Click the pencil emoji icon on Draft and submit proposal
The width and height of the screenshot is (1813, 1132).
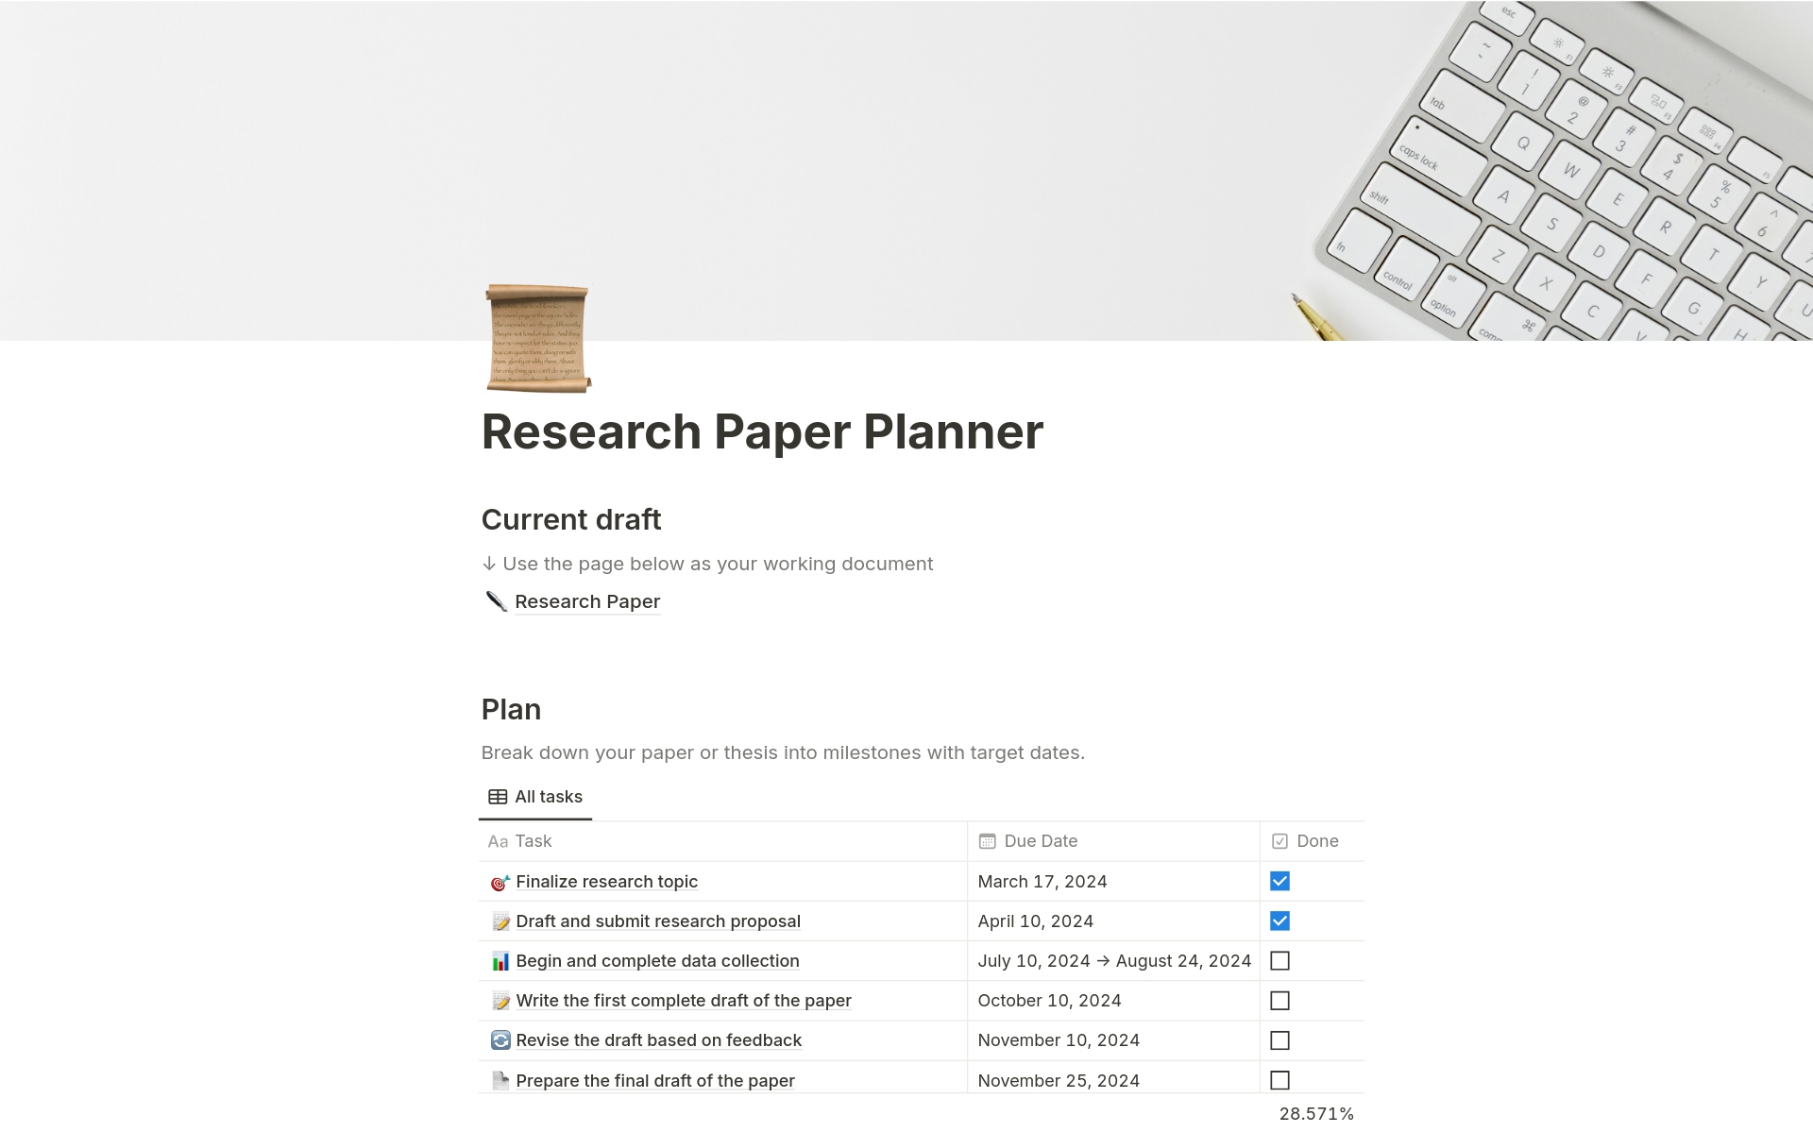pyautogui.click(x=500, y=921)
